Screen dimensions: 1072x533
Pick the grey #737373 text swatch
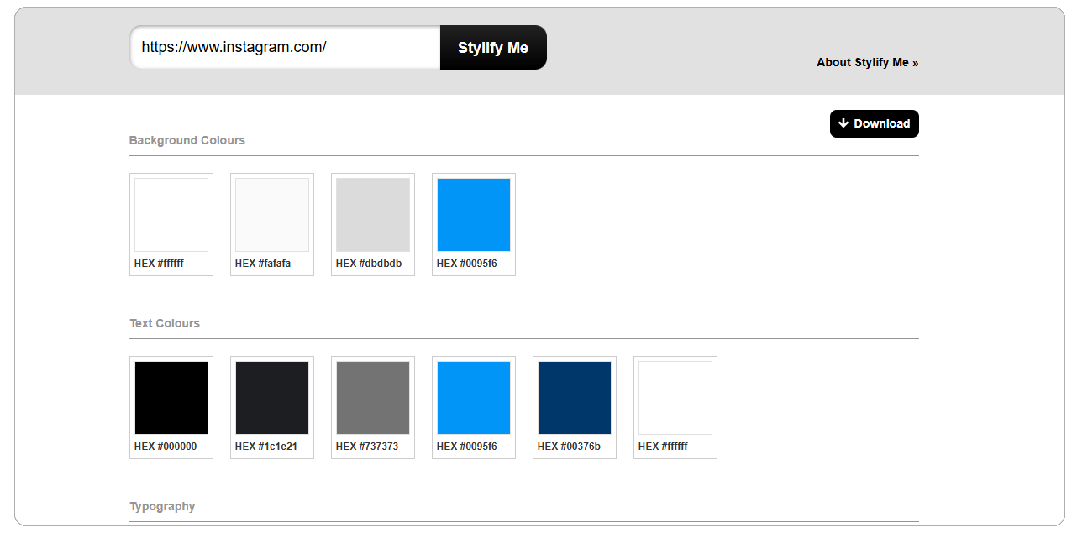pyautogui.click(x=373, y=398)
